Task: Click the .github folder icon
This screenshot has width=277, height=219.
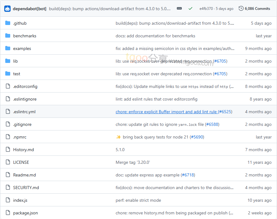Action: point(8,23)
